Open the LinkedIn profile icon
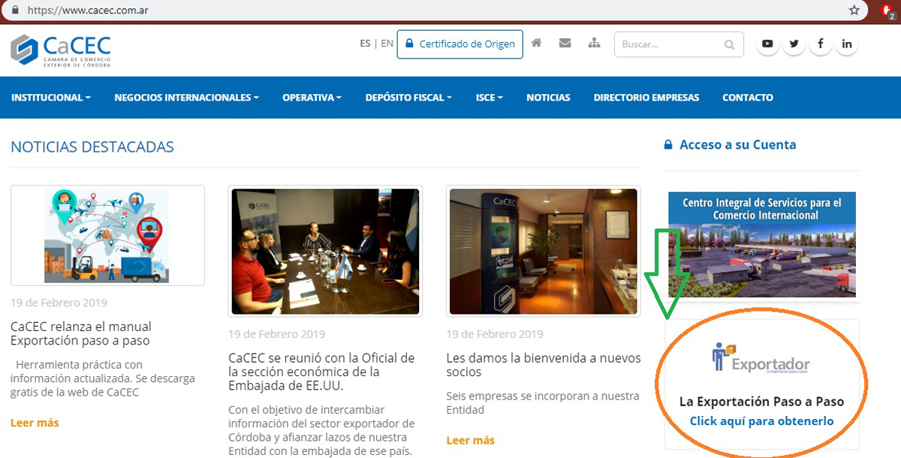Viewport: 901px width, 458px height. click(x=847, y=44)
